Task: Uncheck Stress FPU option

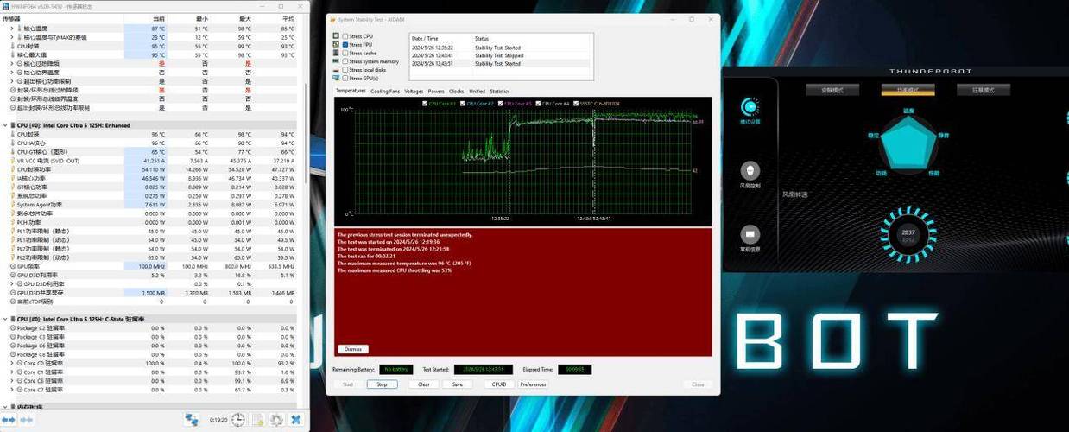Action: [x=345, y=44]
